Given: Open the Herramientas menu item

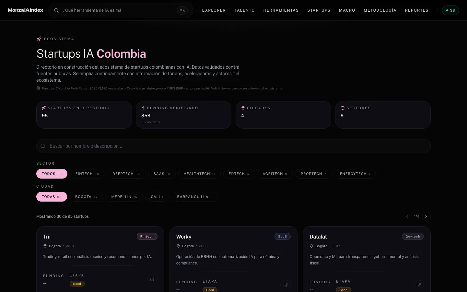Looking at the screenshot, I should pos(281,10).
